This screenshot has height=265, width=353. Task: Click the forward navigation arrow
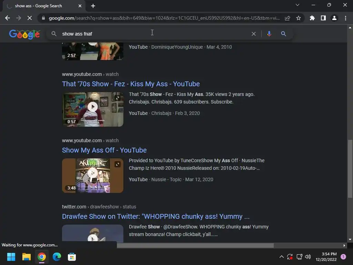[19, 18]
